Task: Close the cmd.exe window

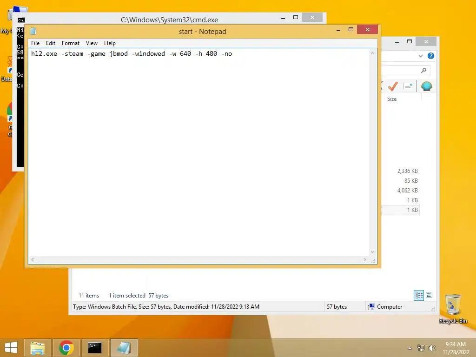Action: 312,17
